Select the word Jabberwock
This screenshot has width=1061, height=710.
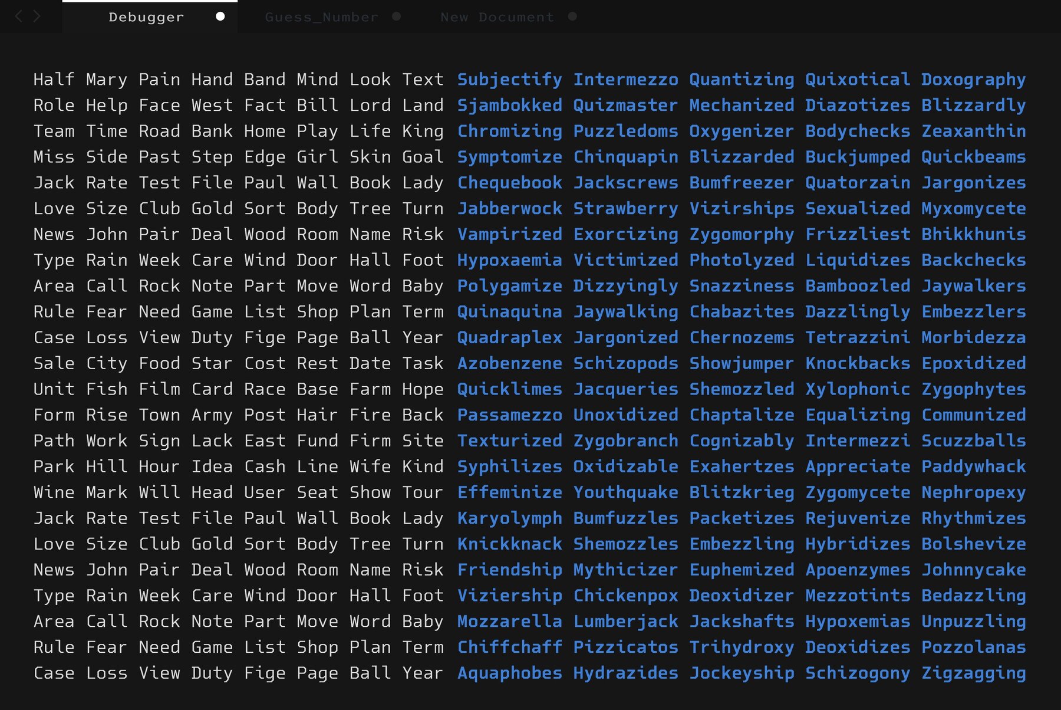[509, 208]
